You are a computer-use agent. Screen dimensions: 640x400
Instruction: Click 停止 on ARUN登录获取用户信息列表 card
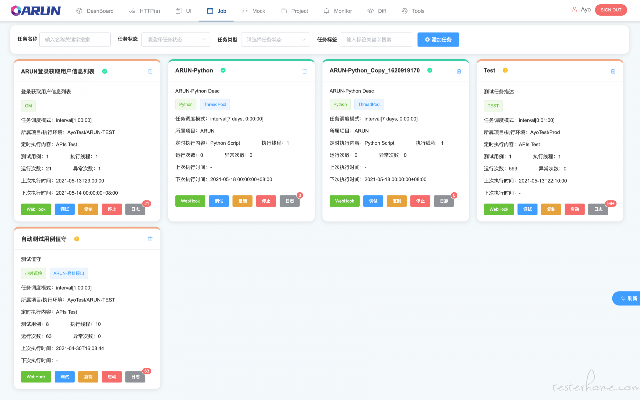tap(112, 209)
